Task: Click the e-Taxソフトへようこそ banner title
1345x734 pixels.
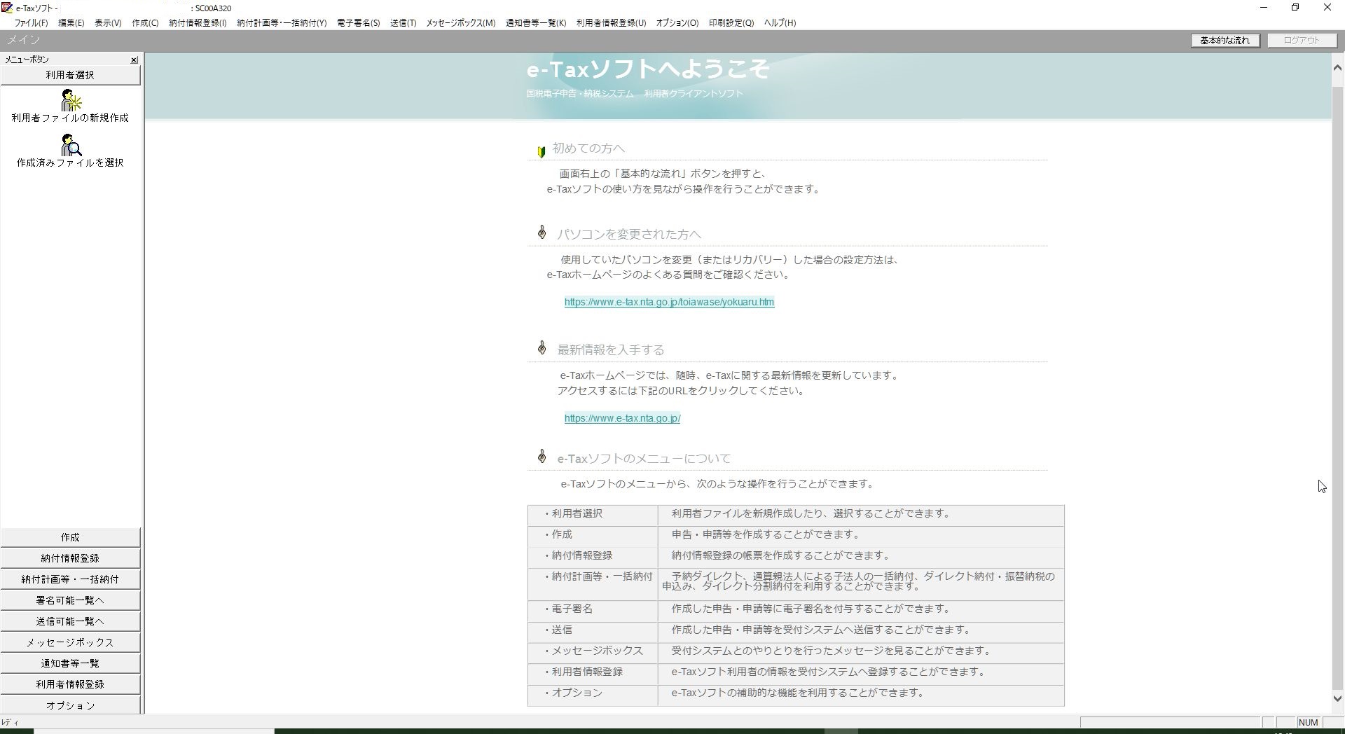Action: click(648, 69)
